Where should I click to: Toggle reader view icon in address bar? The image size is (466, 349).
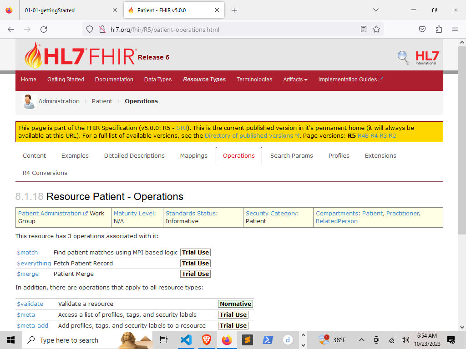363,30
